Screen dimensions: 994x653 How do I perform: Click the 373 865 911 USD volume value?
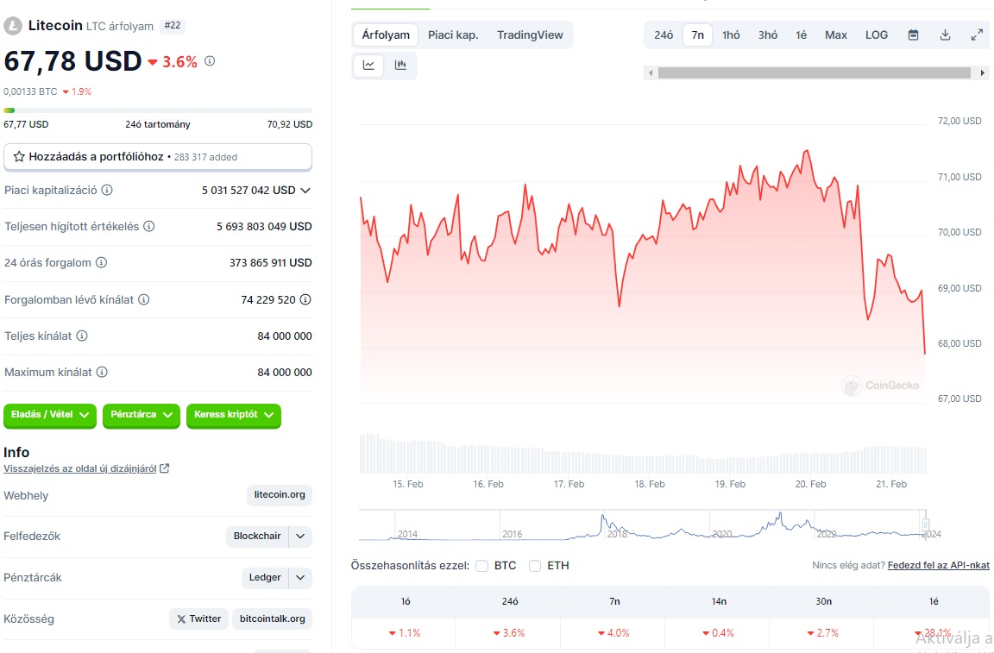pos(271,262)
